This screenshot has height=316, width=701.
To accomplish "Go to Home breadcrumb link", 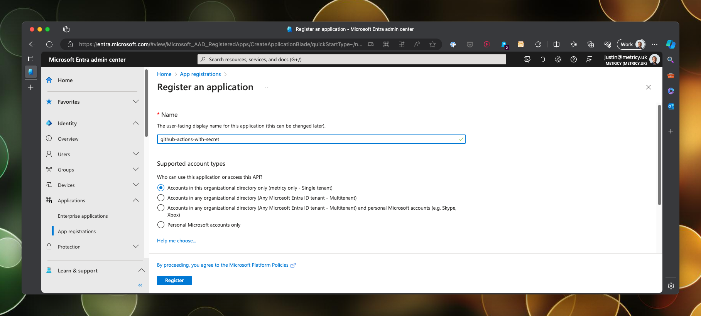I will (x=164, y=74).
